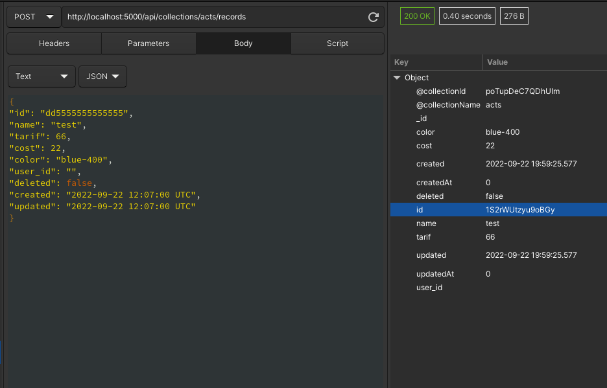Click the 200 OK status badge
This screenshot has height=388, width=607.
(416, 16)
